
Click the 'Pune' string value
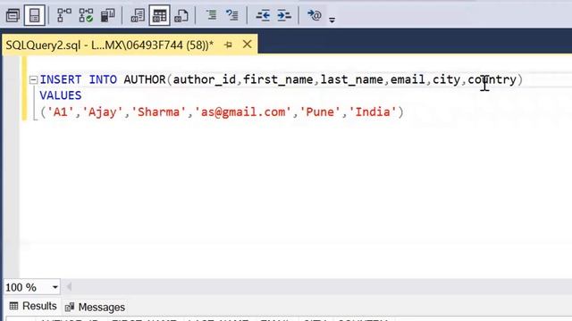(320, 111)
